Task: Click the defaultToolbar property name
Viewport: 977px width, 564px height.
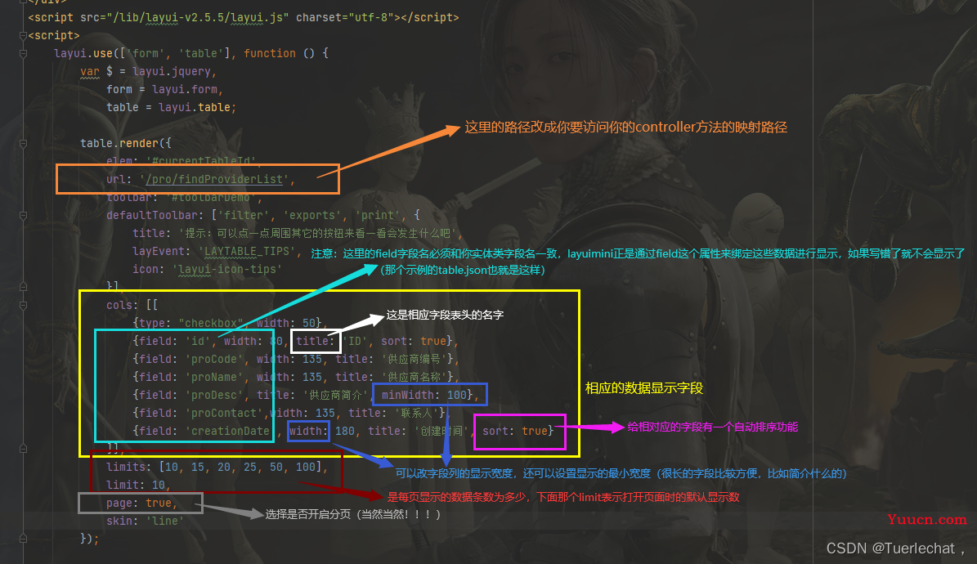Action: (x=151, y=216)
